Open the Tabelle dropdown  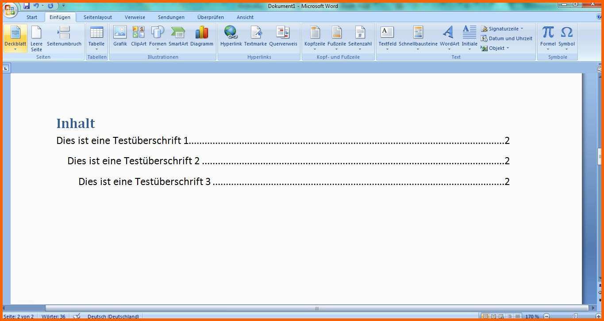96,38
